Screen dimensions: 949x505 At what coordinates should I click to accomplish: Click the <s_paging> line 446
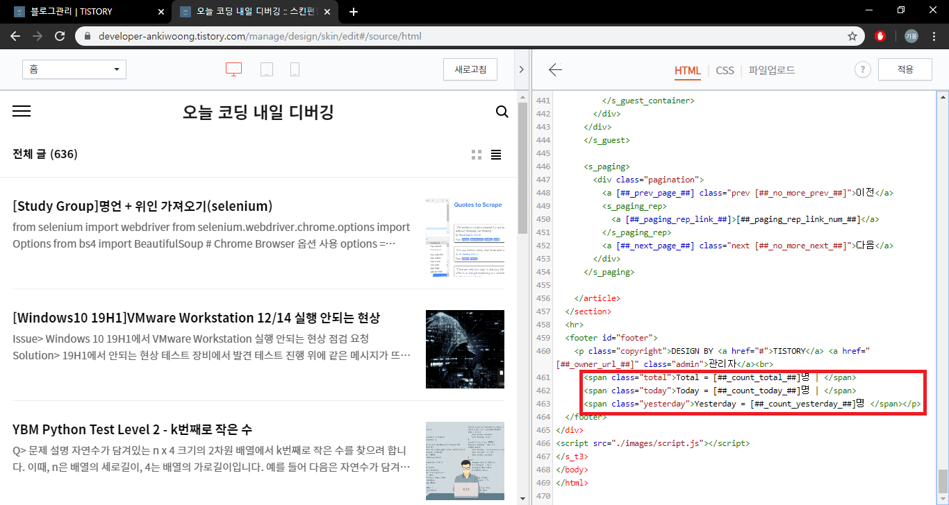606,166
